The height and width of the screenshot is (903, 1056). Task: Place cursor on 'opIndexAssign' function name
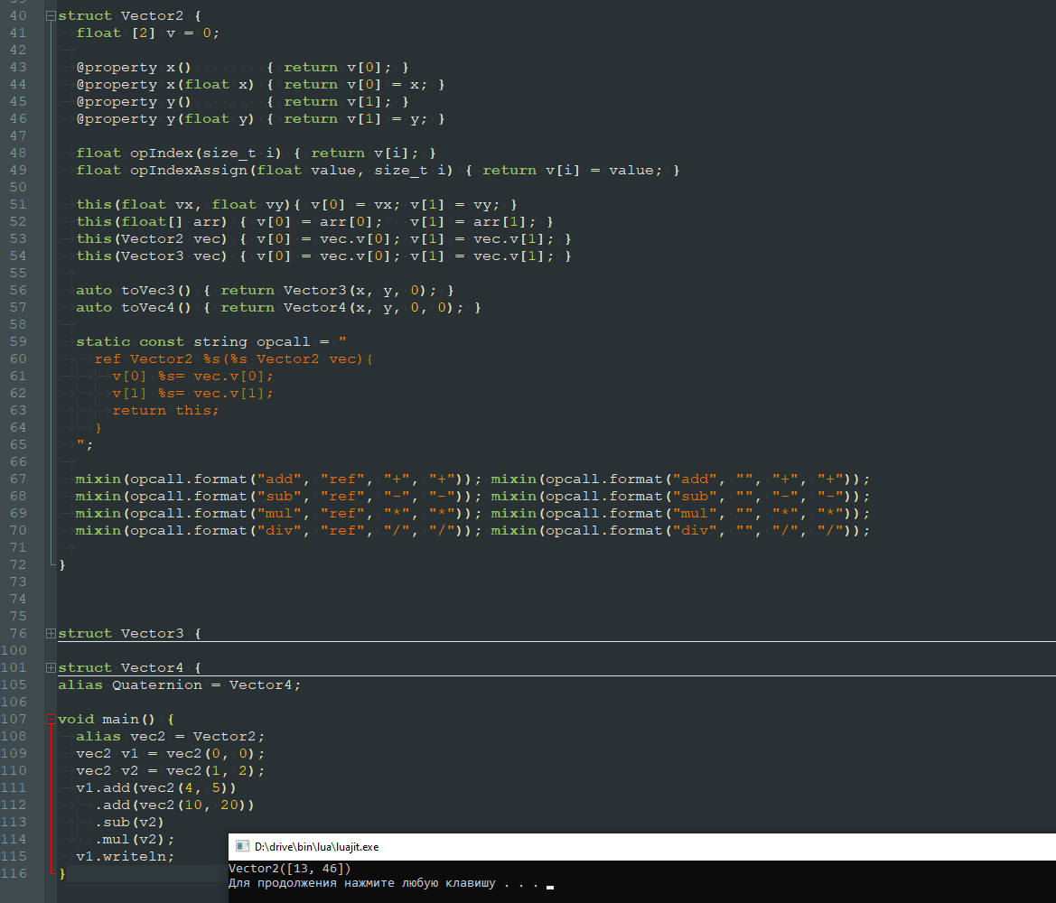point(189,171)
